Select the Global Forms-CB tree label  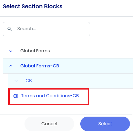pyautogui.click(x=40, y=66)
